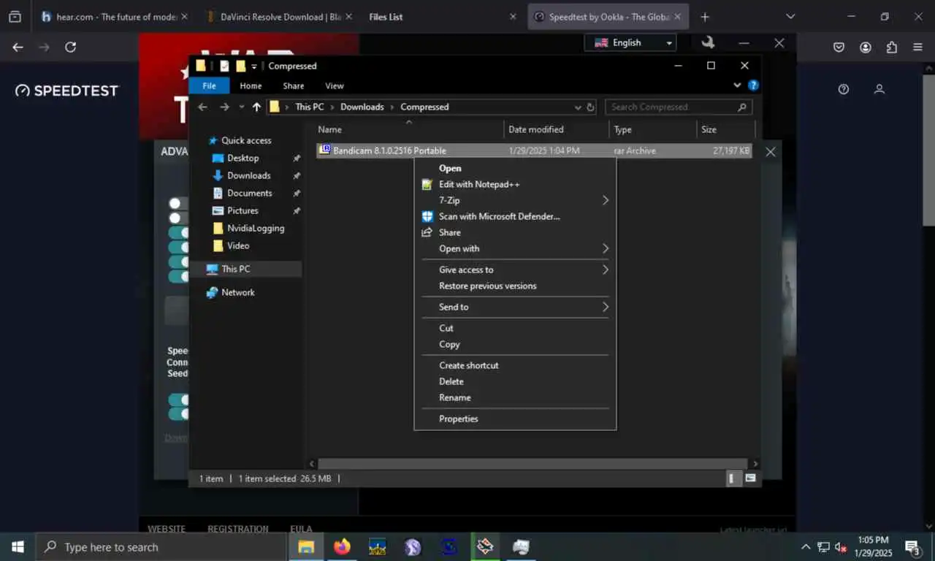Expand the Explorer ribbon chevron
The width and height of the screenshot is (935, 561).
point(737,85)
